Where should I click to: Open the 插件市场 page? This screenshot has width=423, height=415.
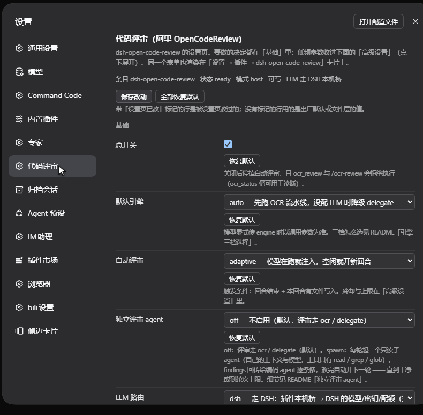(x=52, y=260)
